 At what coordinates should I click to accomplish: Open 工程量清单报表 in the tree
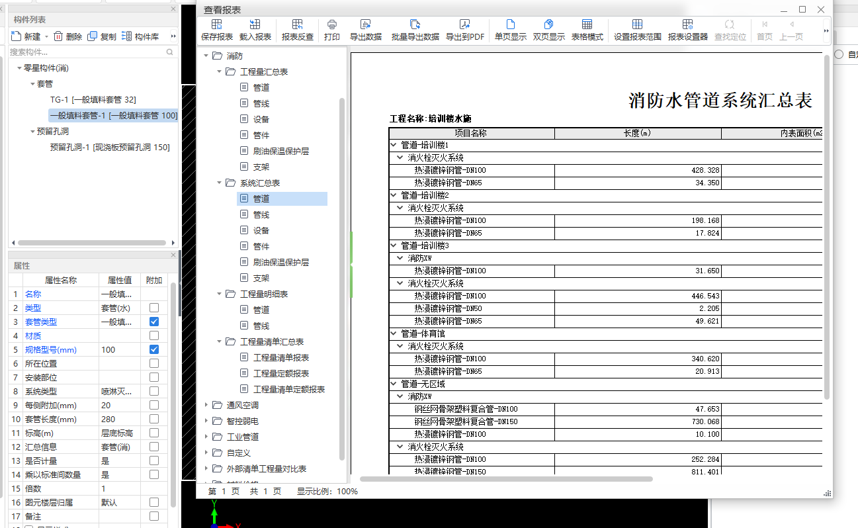(280, 357)
